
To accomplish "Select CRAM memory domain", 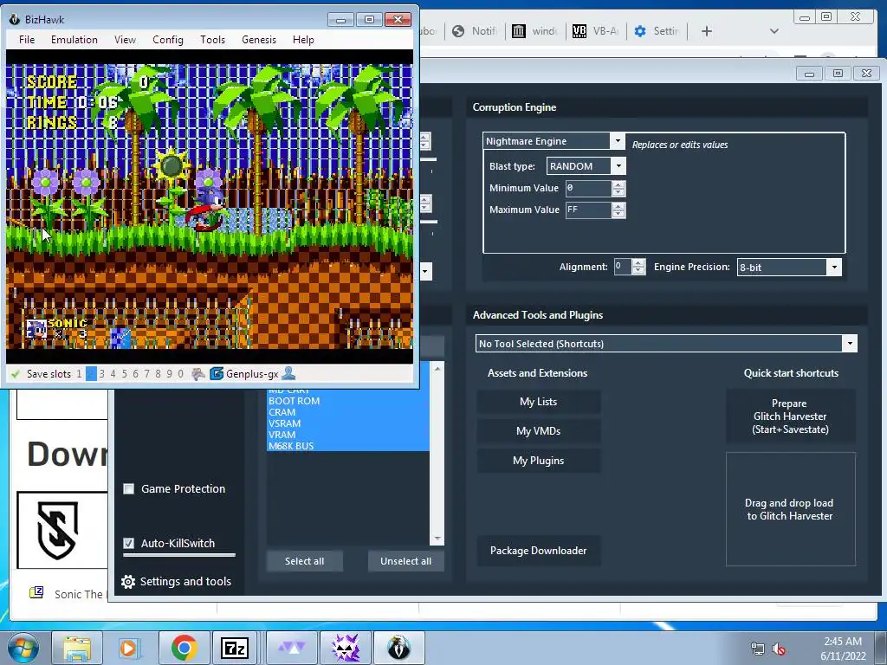I will point(348,412).
